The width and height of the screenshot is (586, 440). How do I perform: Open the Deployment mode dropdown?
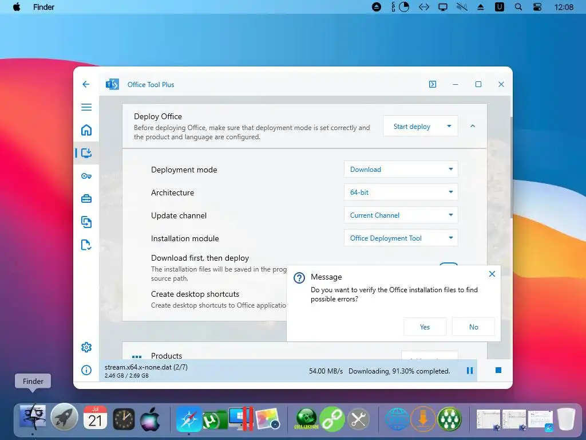tap(401, 170)
